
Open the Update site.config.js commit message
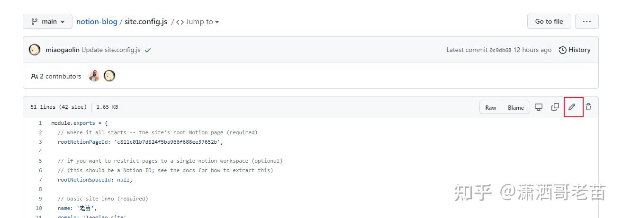point(111,50)
